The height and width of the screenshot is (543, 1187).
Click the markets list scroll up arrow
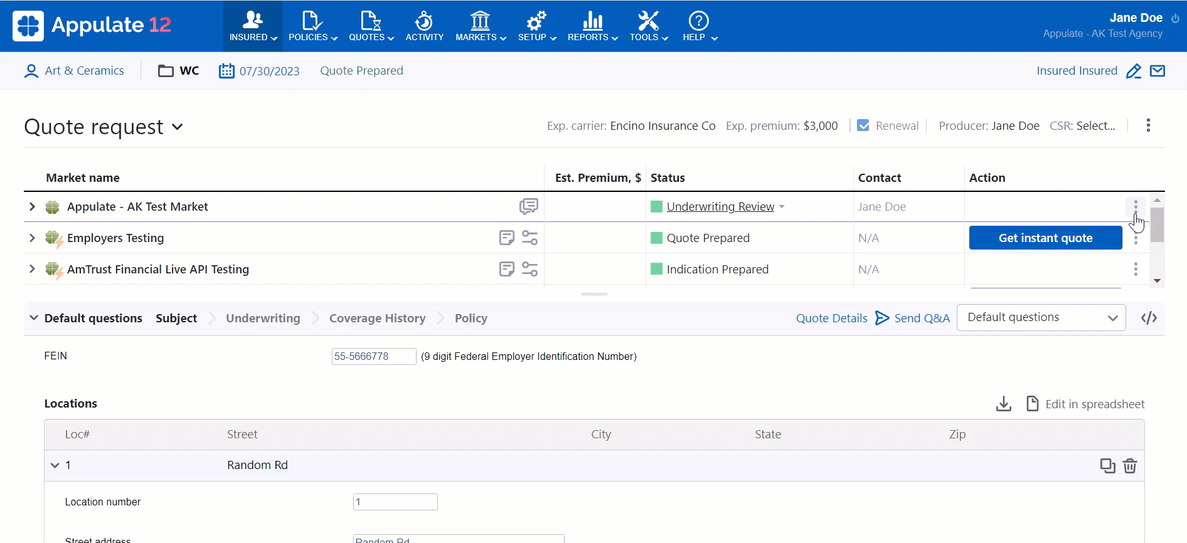pyautogui.click(x=1158, y=200)
